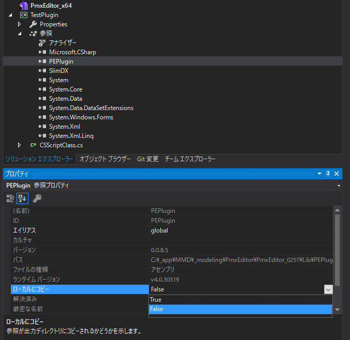
Task: Click the 参照 references node icon
Action: pos(33,34)
